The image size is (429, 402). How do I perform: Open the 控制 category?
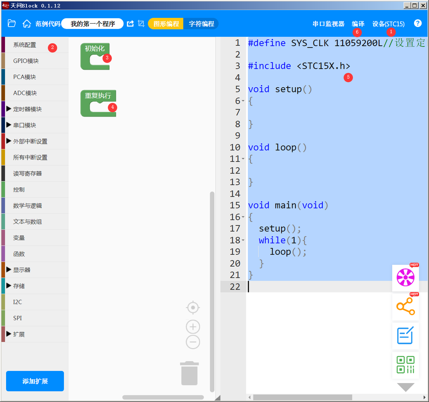(35, 190)
